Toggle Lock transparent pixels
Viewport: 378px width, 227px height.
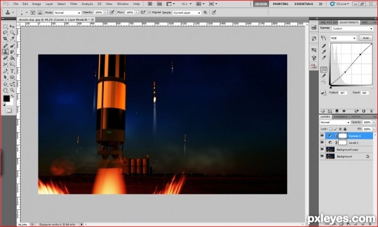(331, 129)
